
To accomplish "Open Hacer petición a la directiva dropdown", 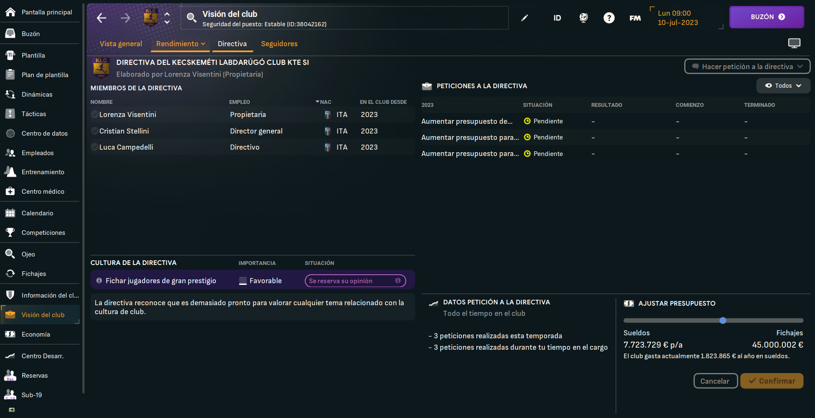I will 747,67.
